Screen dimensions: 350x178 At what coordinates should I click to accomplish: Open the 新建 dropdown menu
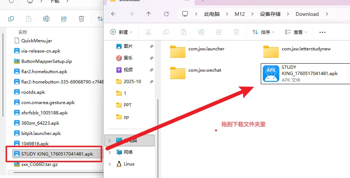click(122, 32)
